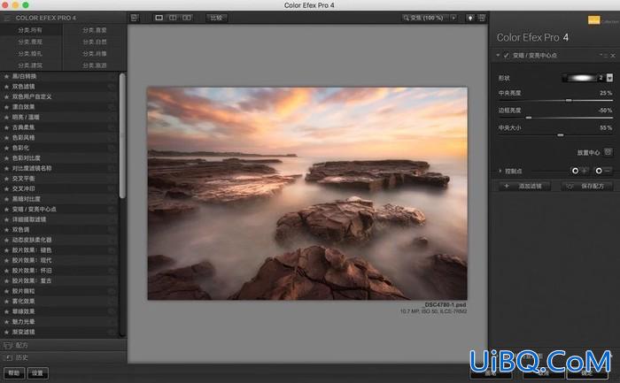620x383 pixels.
Task: Select the 胶片效果:现代 filter
Action: pyautogui.click(x=59, y=260)
